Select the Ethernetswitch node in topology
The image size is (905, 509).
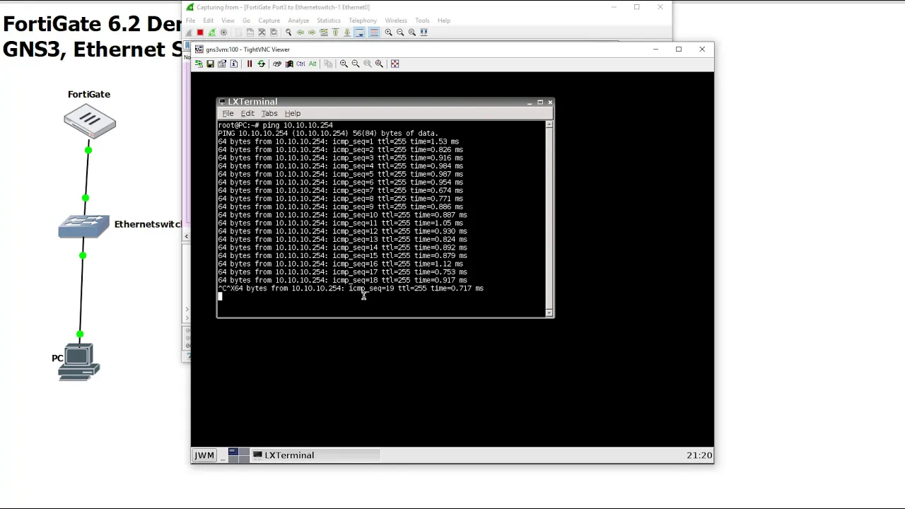coord(84,226)
